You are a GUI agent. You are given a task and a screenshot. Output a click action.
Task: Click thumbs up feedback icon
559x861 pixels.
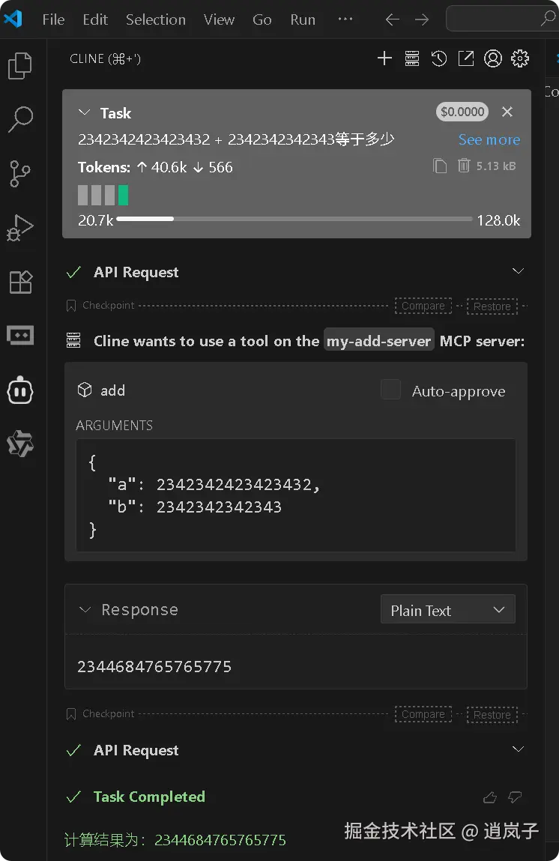click(x=490, y=797)
